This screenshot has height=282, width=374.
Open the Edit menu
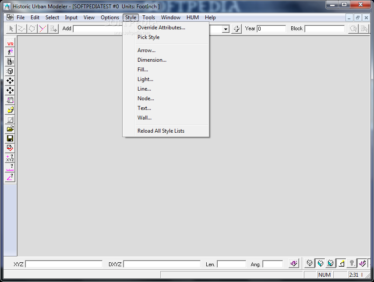click(x=35, y=18)
